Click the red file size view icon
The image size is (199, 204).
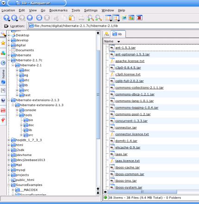[x=139, y=18]
